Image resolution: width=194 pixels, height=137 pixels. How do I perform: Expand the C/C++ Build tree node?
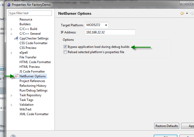pos(11,29)
